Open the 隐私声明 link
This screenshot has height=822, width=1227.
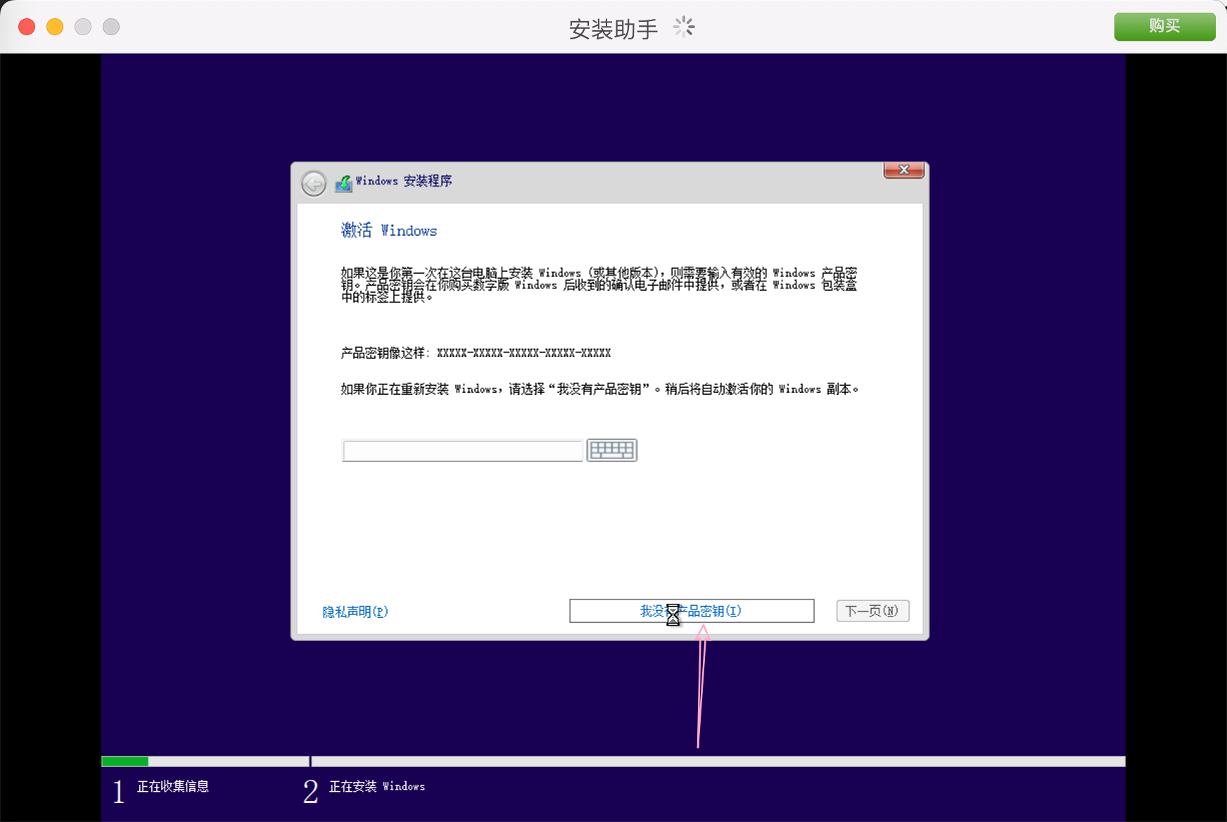[355, 612]
